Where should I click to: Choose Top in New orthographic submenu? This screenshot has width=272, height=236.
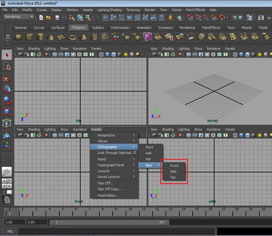click(x=174, y=177)
